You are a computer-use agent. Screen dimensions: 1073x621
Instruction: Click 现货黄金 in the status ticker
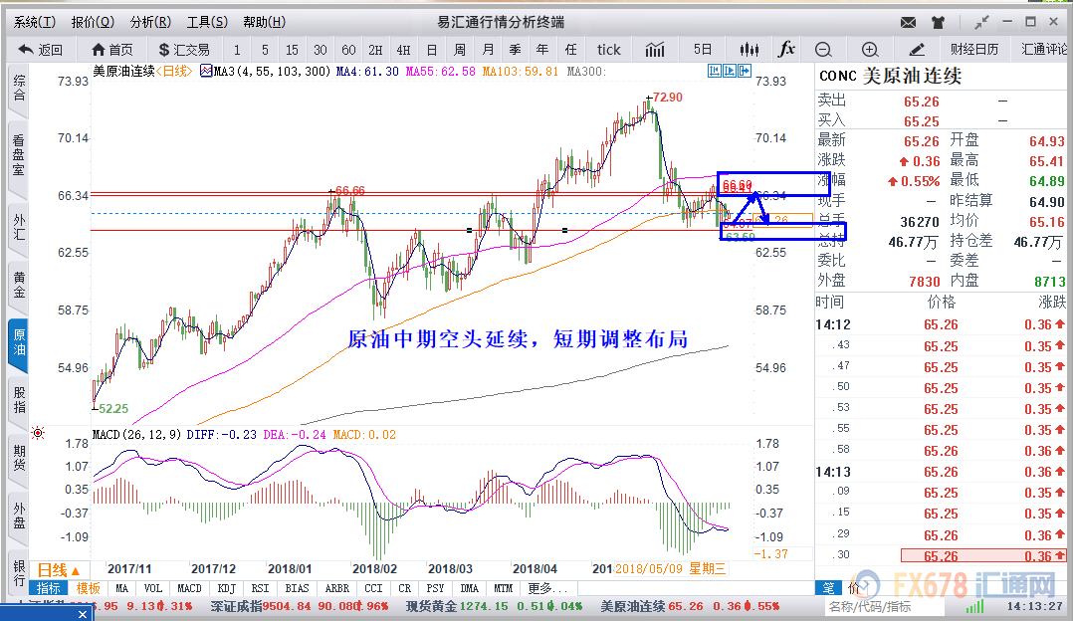click(431, 607)
